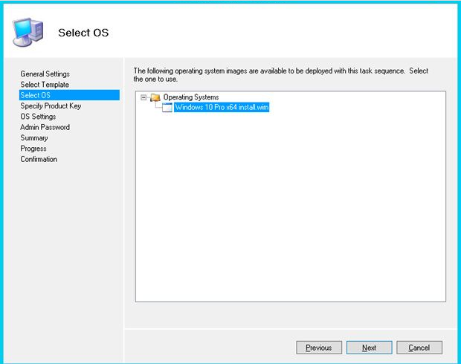Click the Operating Systems folder icon
Screen dimensions: 461x364
pyautogui.click(x=155, y=97)
